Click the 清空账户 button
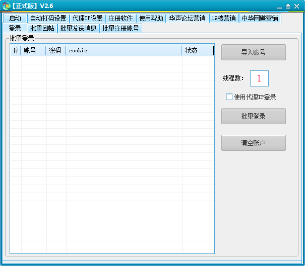The width and height of the screenshot is (305, 266). tap(253, 143)
